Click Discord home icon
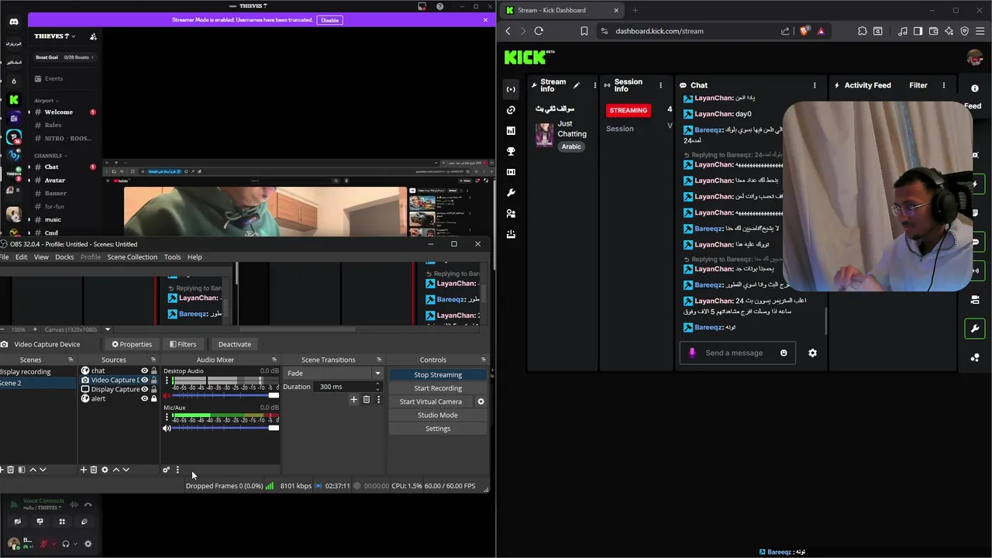 click(14, 22)
